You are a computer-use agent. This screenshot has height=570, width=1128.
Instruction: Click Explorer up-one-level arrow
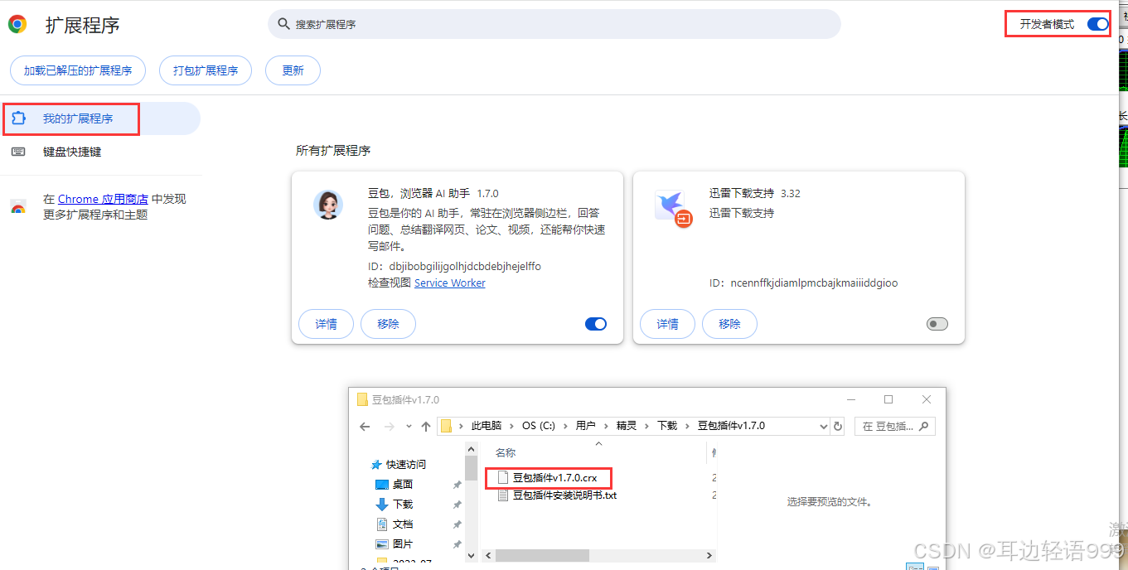point(426,426)
